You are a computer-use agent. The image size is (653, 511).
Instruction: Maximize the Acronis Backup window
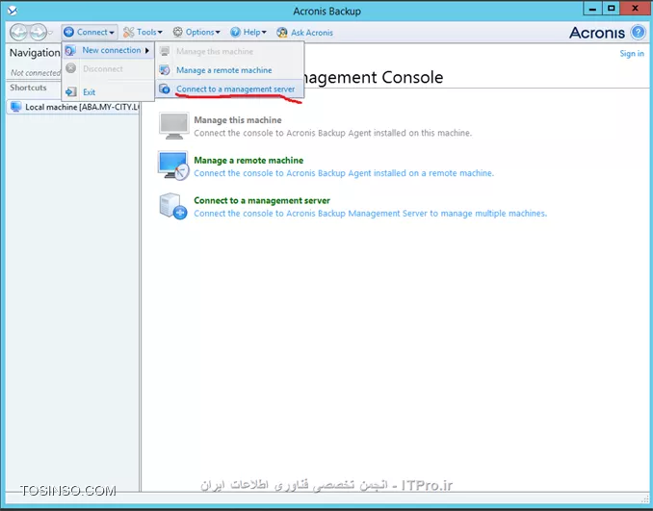pyautogui.click(x=611, y=9)
